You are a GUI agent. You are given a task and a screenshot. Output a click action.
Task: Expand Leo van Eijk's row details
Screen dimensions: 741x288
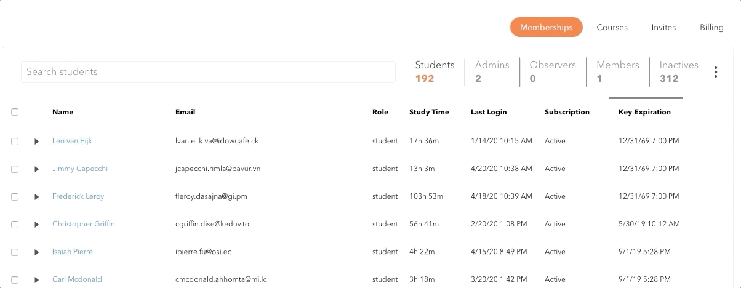[x=37, y=142]
